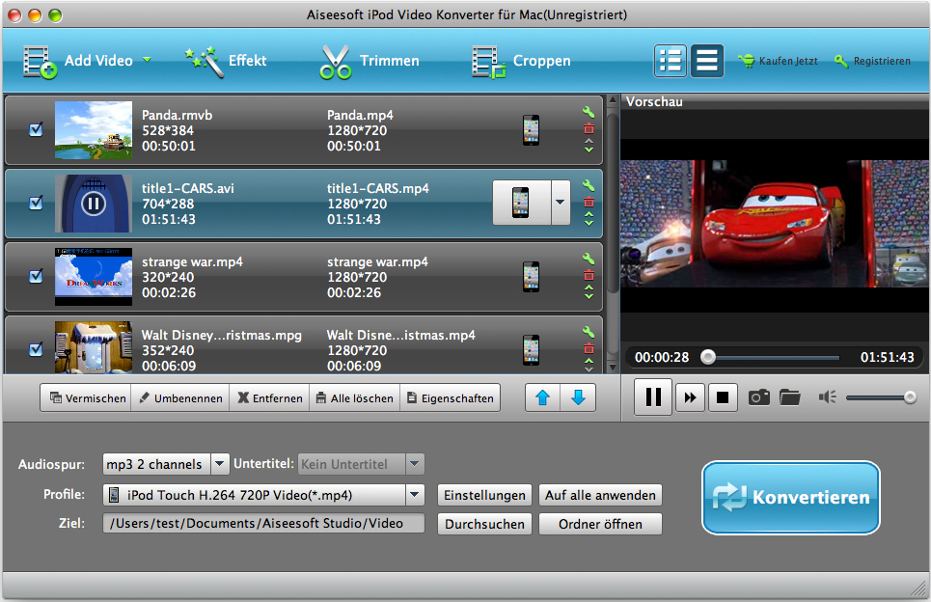This screenshot has width=931, height=602.
Task: Delete title1-CARS row with trash icon
Action: pos(589,202)
